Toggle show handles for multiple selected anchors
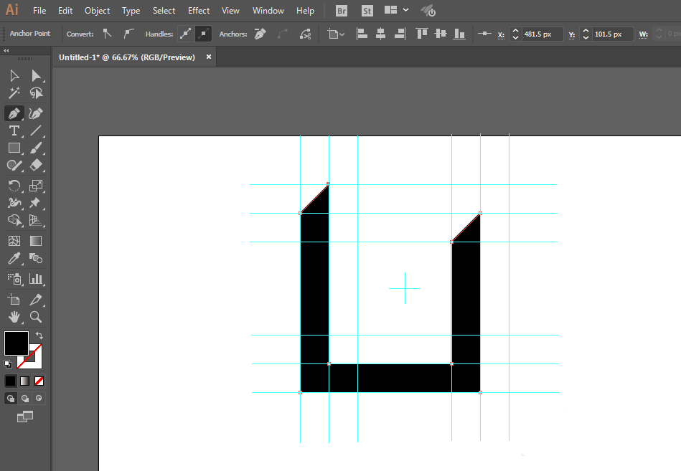Image resolution: width=681 pixels, height=471 pixels. [x=186, y=34]
